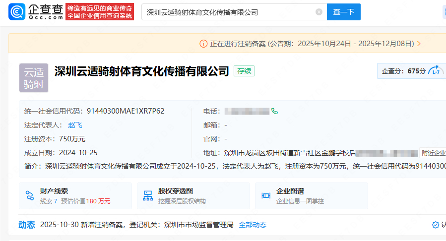This screenshot has width=446, height=241.
Task: Open the 企查分 675分 score badge
Action: (411, 71)
